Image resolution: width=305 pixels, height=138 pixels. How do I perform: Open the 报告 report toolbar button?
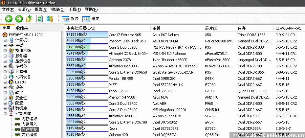pyautogui.click(x=70, y=19)
